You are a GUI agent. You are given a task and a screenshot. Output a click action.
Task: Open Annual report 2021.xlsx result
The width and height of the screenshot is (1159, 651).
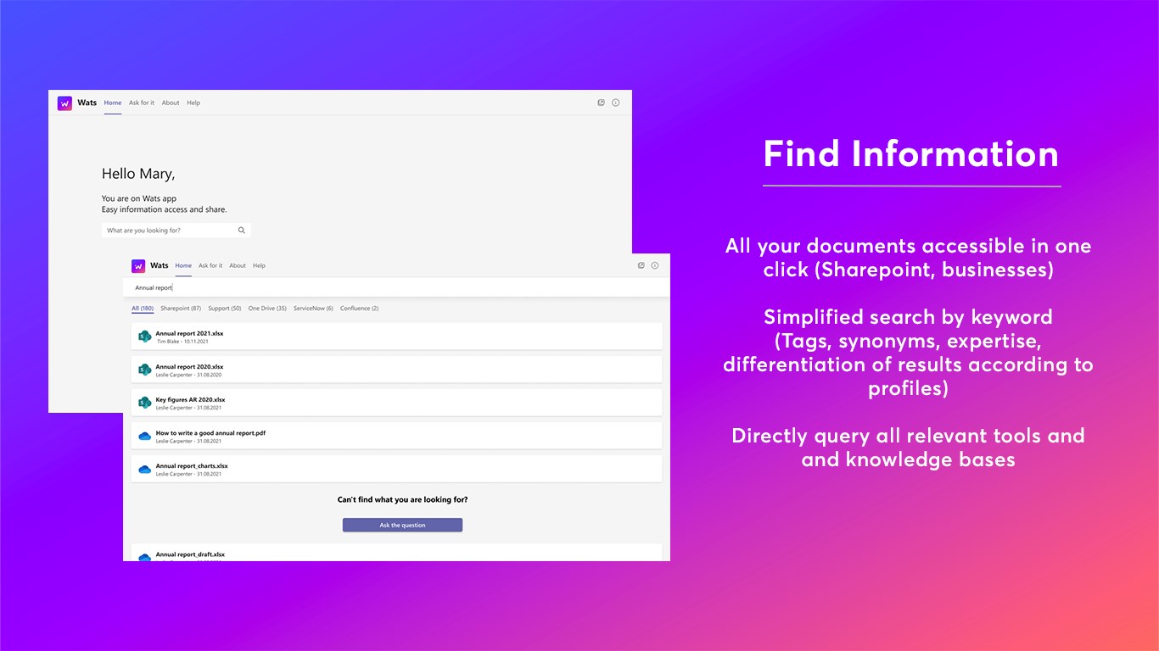click(396, 337)
